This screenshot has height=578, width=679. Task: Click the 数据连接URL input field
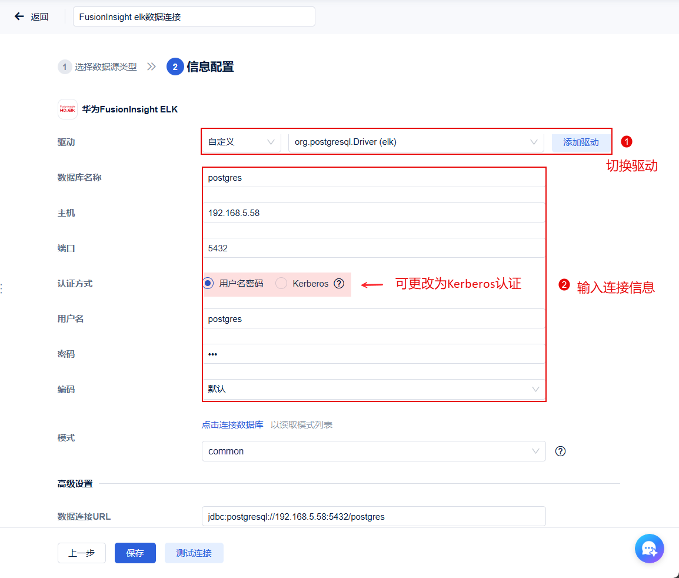pos(374,516)
